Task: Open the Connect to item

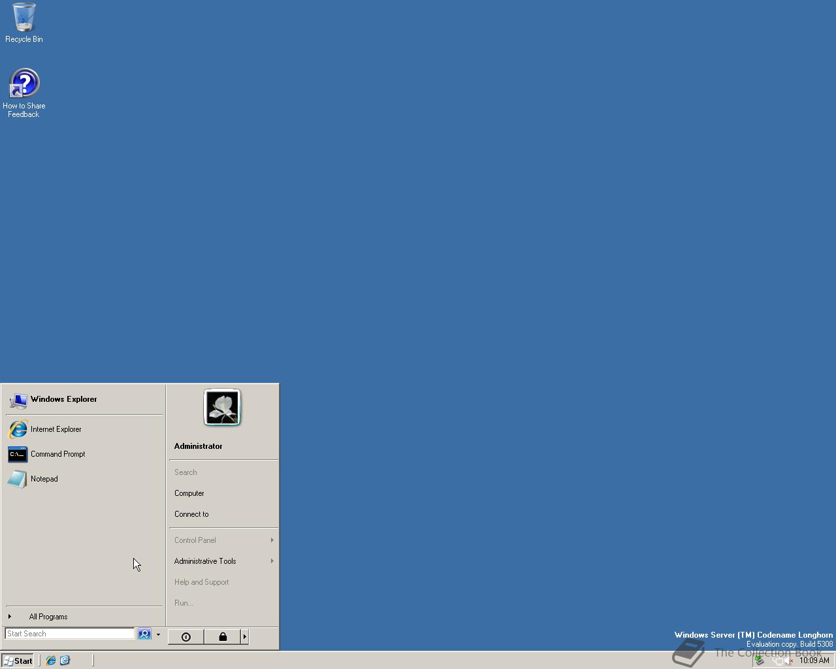Action: click(223, 514)
